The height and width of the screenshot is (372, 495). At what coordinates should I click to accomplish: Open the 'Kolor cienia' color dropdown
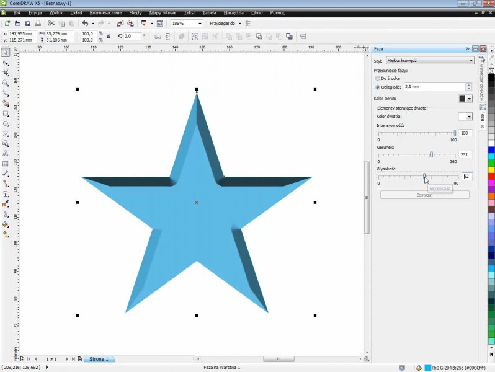click(x=469, y=99)
